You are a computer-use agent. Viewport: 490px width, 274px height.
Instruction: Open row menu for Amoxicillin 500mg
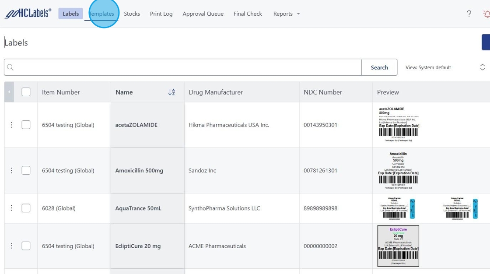click(12, 170)
